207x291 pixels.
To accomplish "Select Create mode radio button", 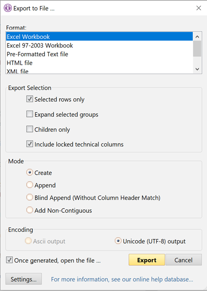I will [30, 172].
